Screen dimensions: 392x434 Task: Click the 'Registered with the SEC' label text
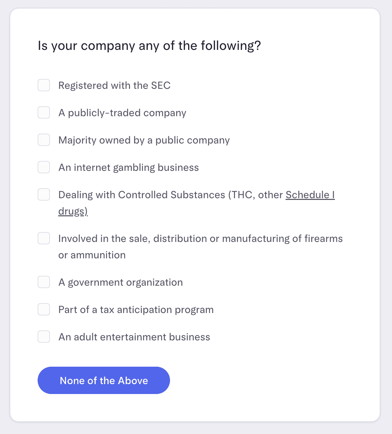click(114, 85)
